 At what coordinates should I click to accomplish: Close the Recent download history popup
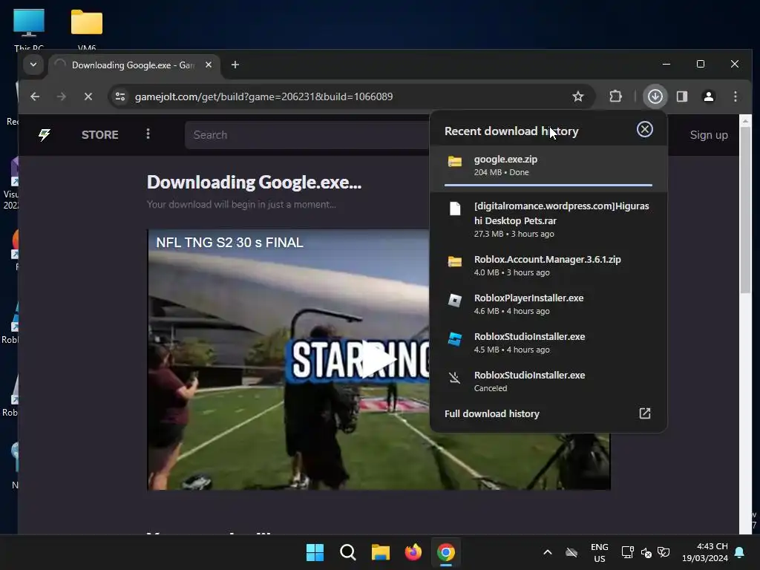pos(645,129)
